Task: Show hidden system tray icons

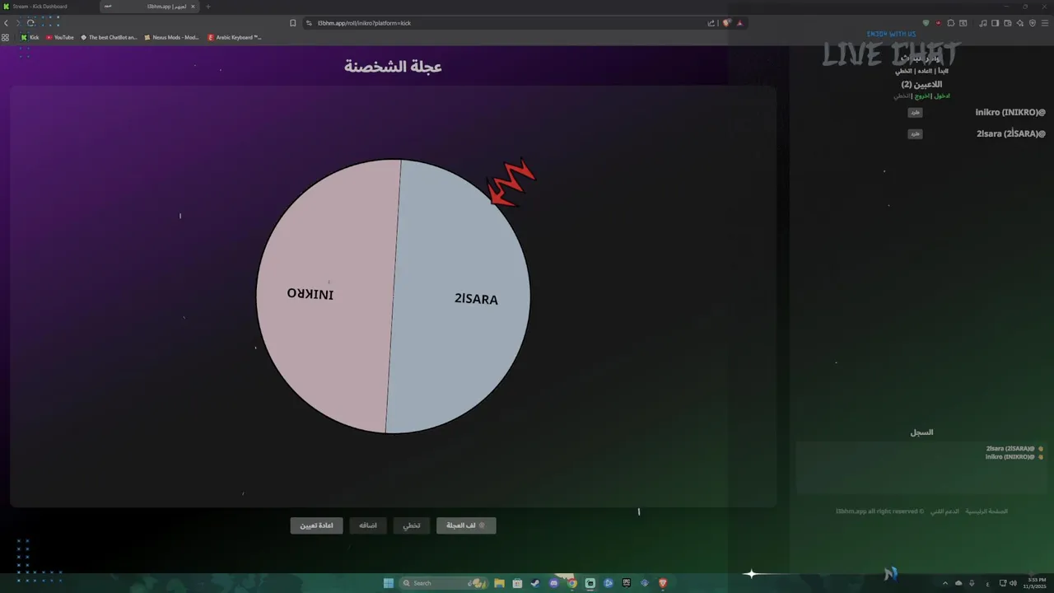Action: (x=945, y=583)
